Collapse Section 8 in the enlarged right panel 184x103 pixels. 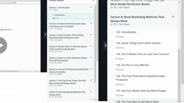click(173, 17)
